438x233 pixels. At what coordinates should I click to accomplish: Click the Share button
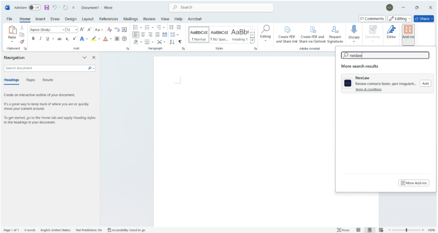(x=424, y=19)
